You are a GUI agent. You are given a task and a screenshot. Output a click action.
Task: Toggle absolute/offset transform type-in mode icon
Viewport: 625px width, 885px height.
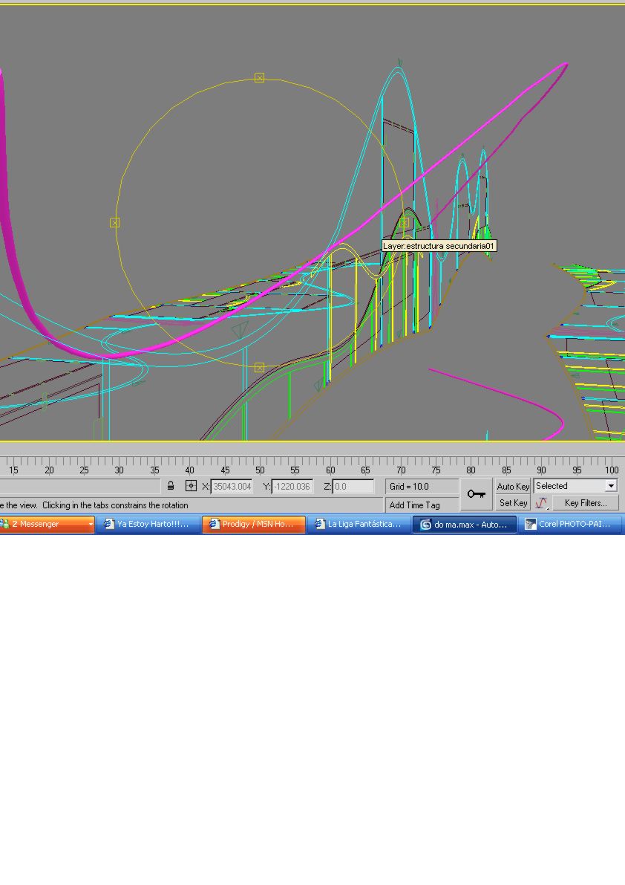coord(191,486)
